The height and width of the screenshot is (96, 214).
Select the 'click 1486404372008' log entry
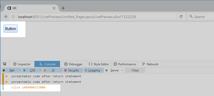click(28, 88)
